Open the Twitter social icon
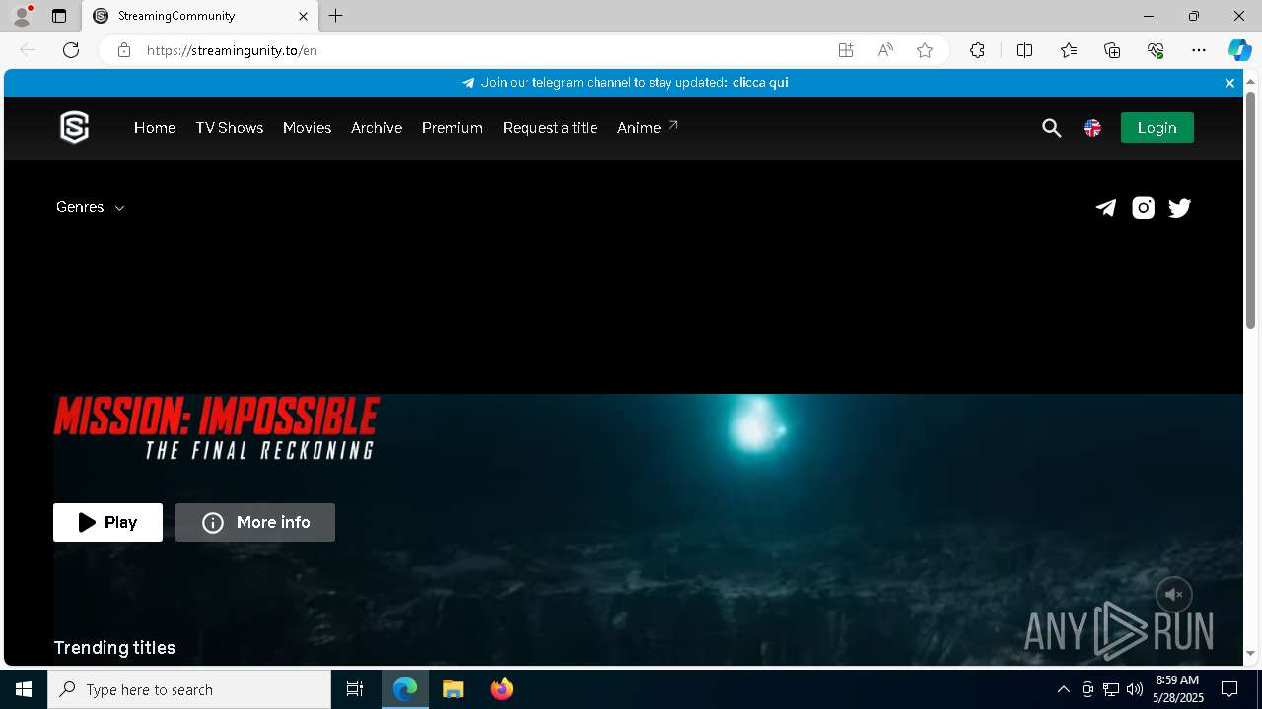 point(1179,207)
